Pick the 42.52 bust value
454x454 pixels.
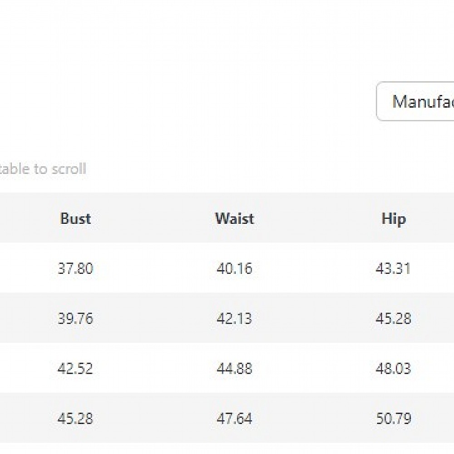tap(75, 368)
